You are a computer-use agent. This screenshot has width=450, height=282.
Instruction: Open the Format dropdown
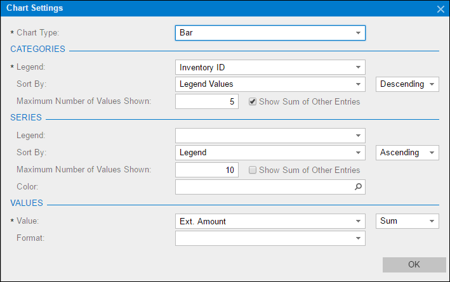(270, 238)
